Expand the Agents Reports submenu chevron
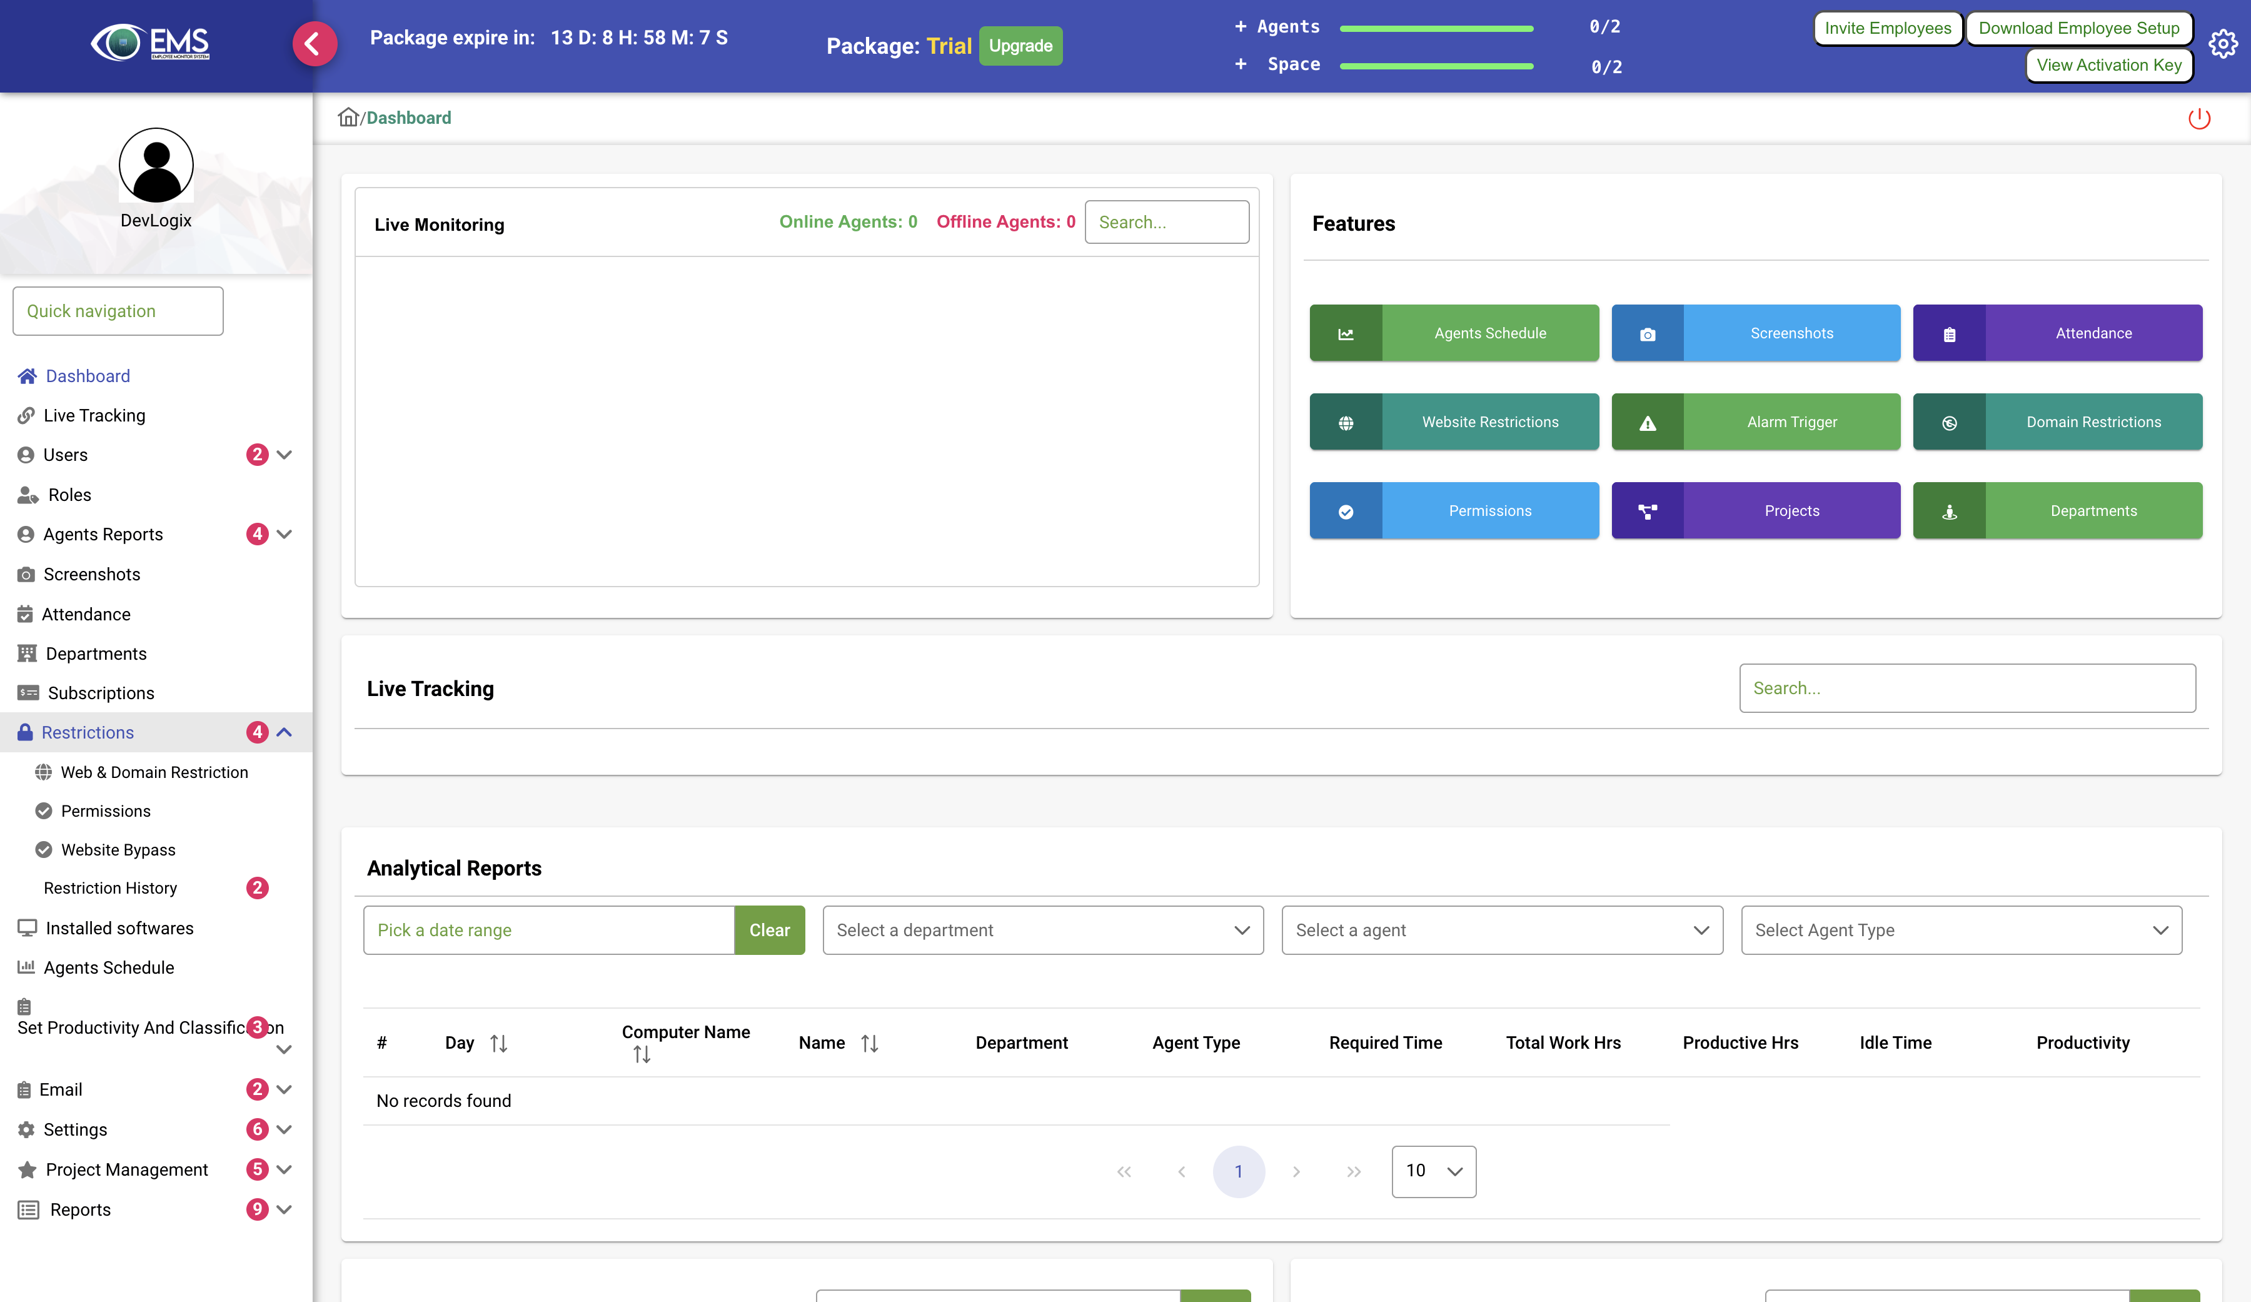This screenshot has height=1302, width=2251. click(x=284, y=535)
